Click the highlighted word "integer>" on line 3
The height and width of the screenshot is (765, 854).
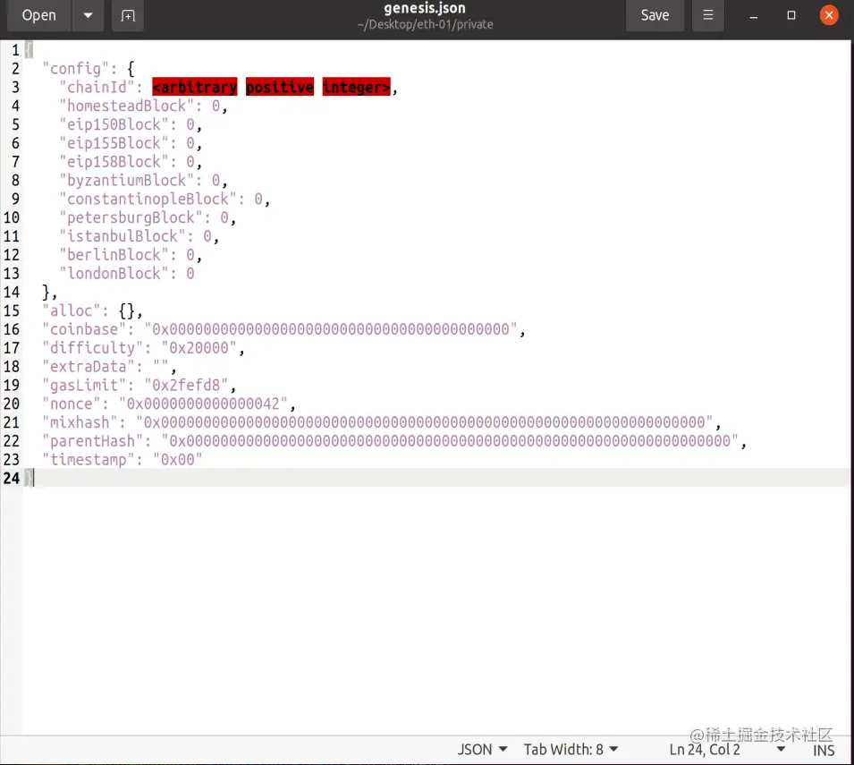pyautogui.click(x=356, y=87)
